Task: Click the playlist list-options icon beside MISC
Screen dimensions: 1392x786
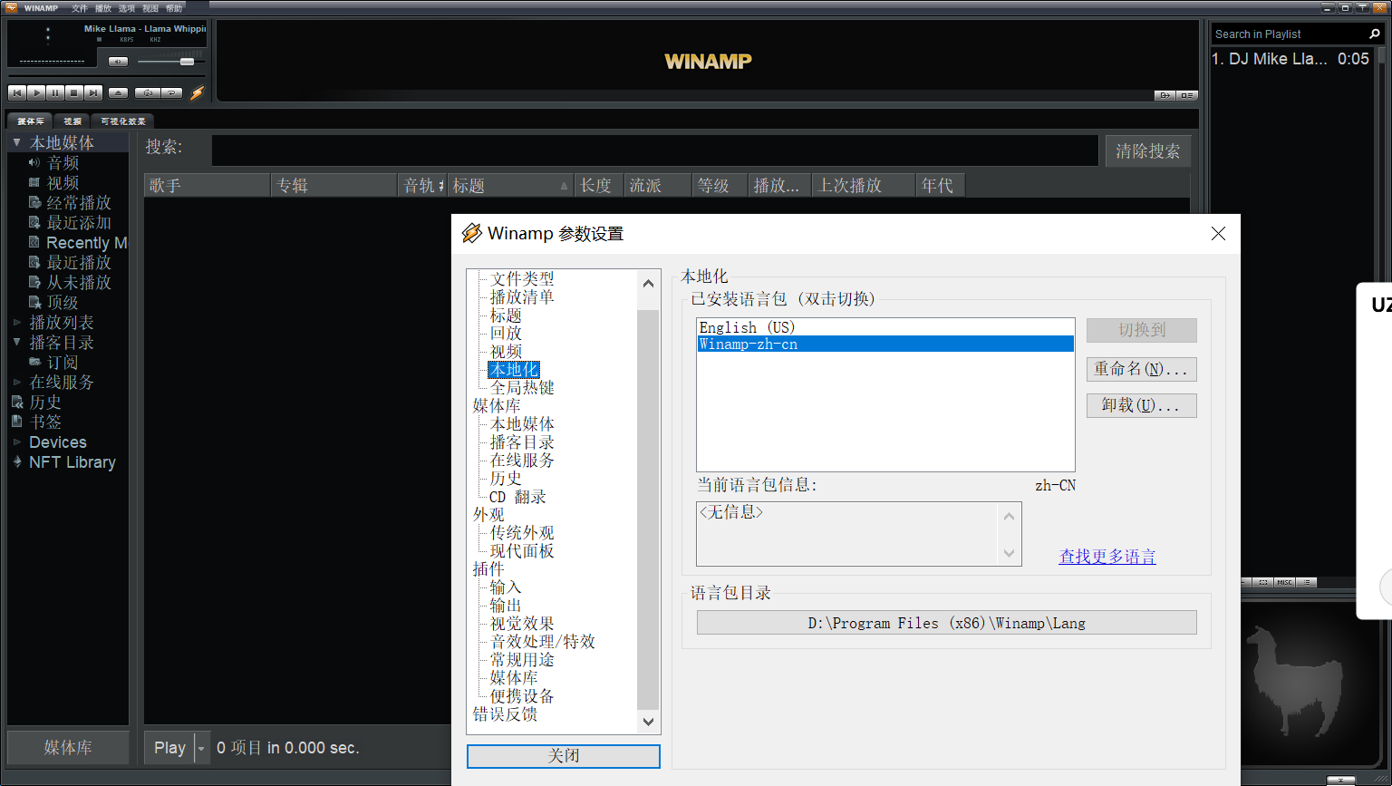Action: 1306,582
